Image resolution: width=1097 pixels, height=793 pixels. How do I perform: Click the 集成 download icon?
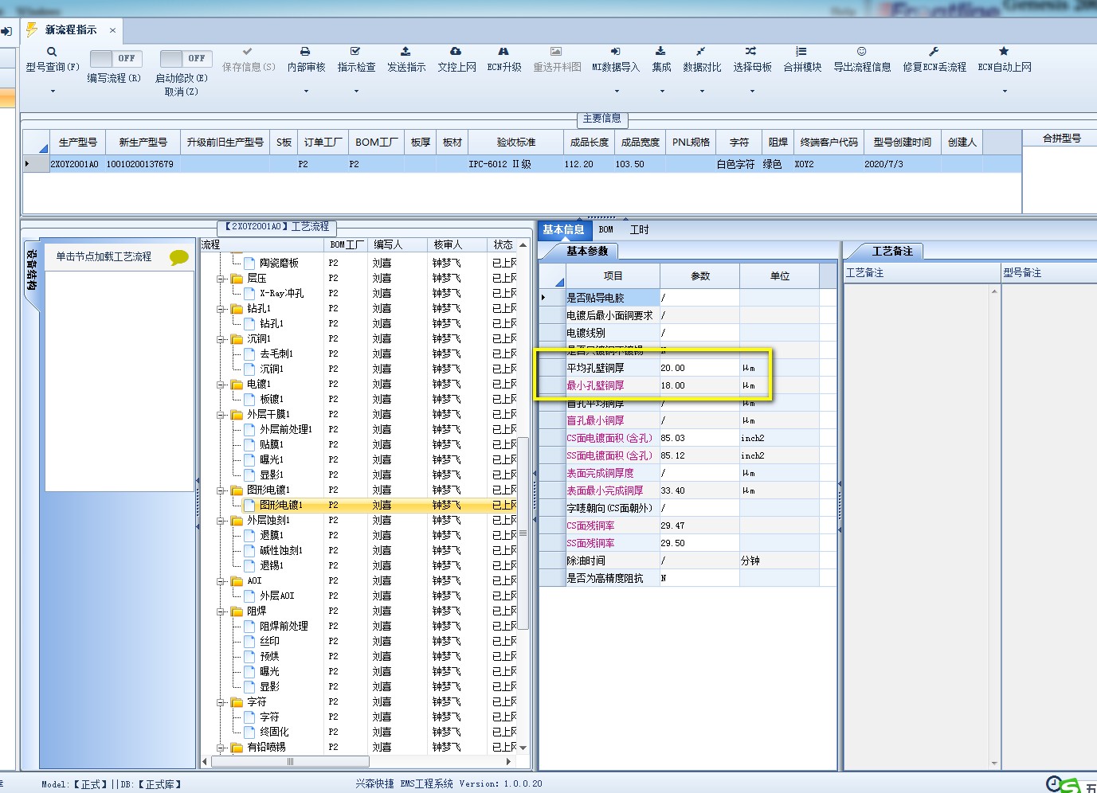click(660, 51)
